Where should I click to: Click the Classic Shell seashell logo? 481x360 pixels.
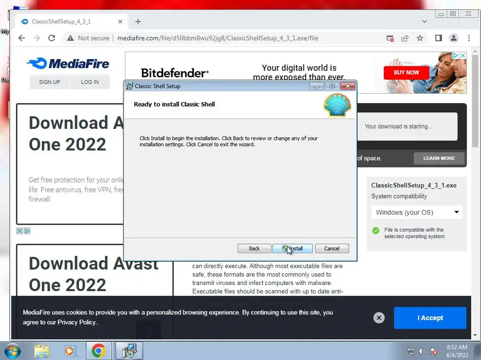tap(337, 105)
